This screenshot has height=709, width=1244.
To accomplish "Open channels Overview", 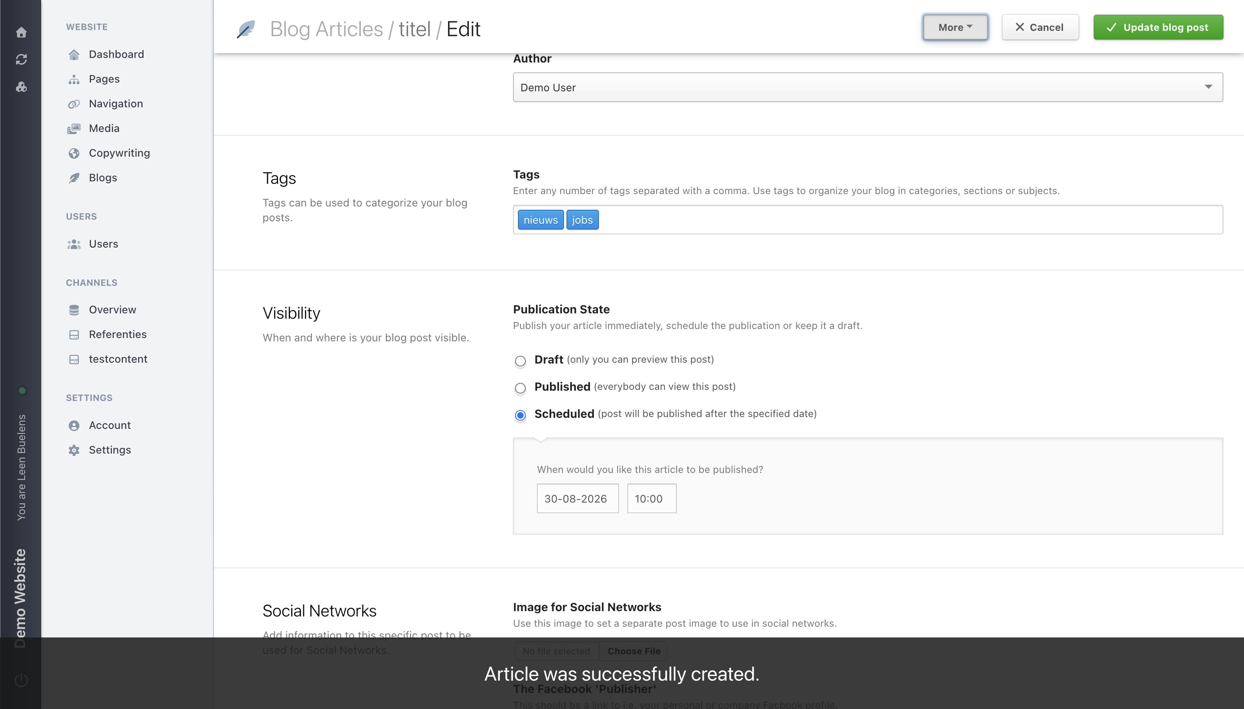I will (x=113, y=310).
